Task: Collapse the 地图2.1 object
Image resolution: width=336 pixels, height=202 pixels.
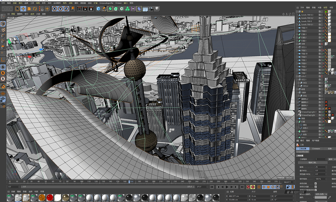Action: [297, 131]
